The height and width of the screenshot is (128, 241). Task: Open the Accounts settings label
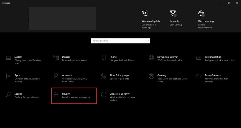coord(67,75)
